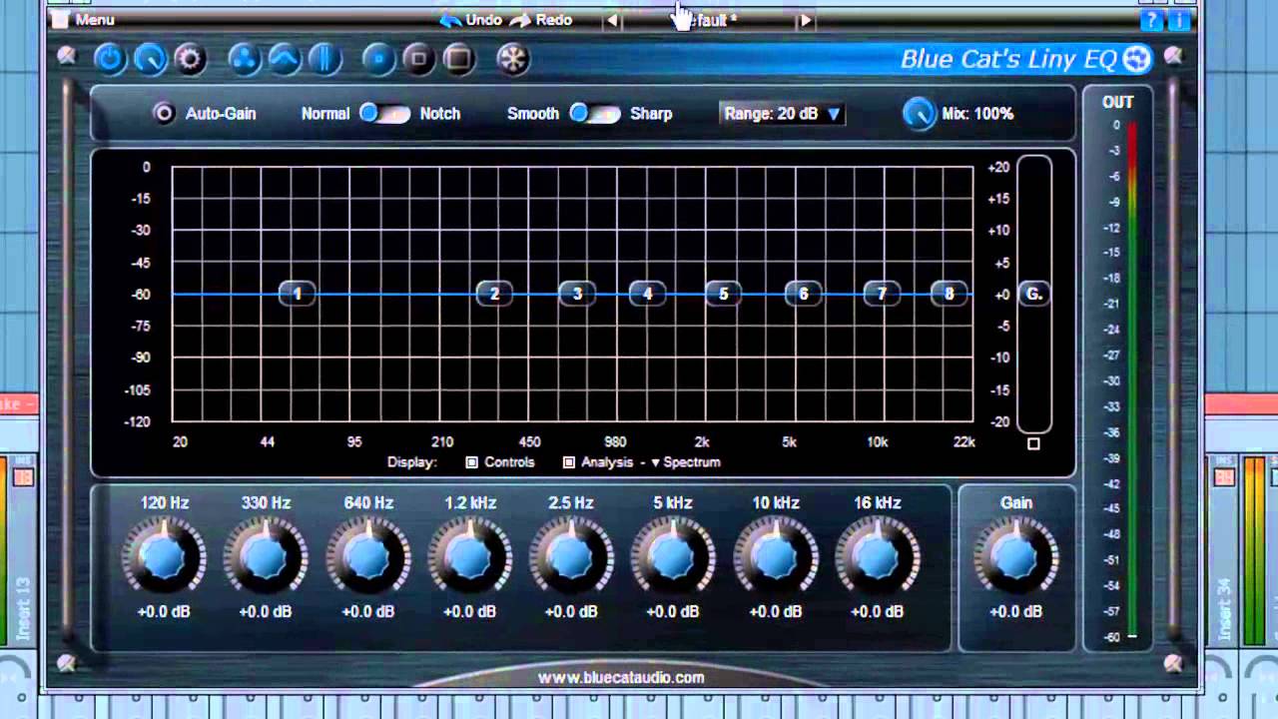Click the vertical bars toolbar icon
This screenshot has height=719, width=1278.
coord(323,59)
